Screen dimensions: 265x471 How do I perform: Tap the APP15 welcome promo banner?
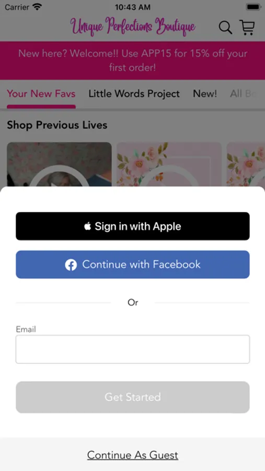[133, 60]
